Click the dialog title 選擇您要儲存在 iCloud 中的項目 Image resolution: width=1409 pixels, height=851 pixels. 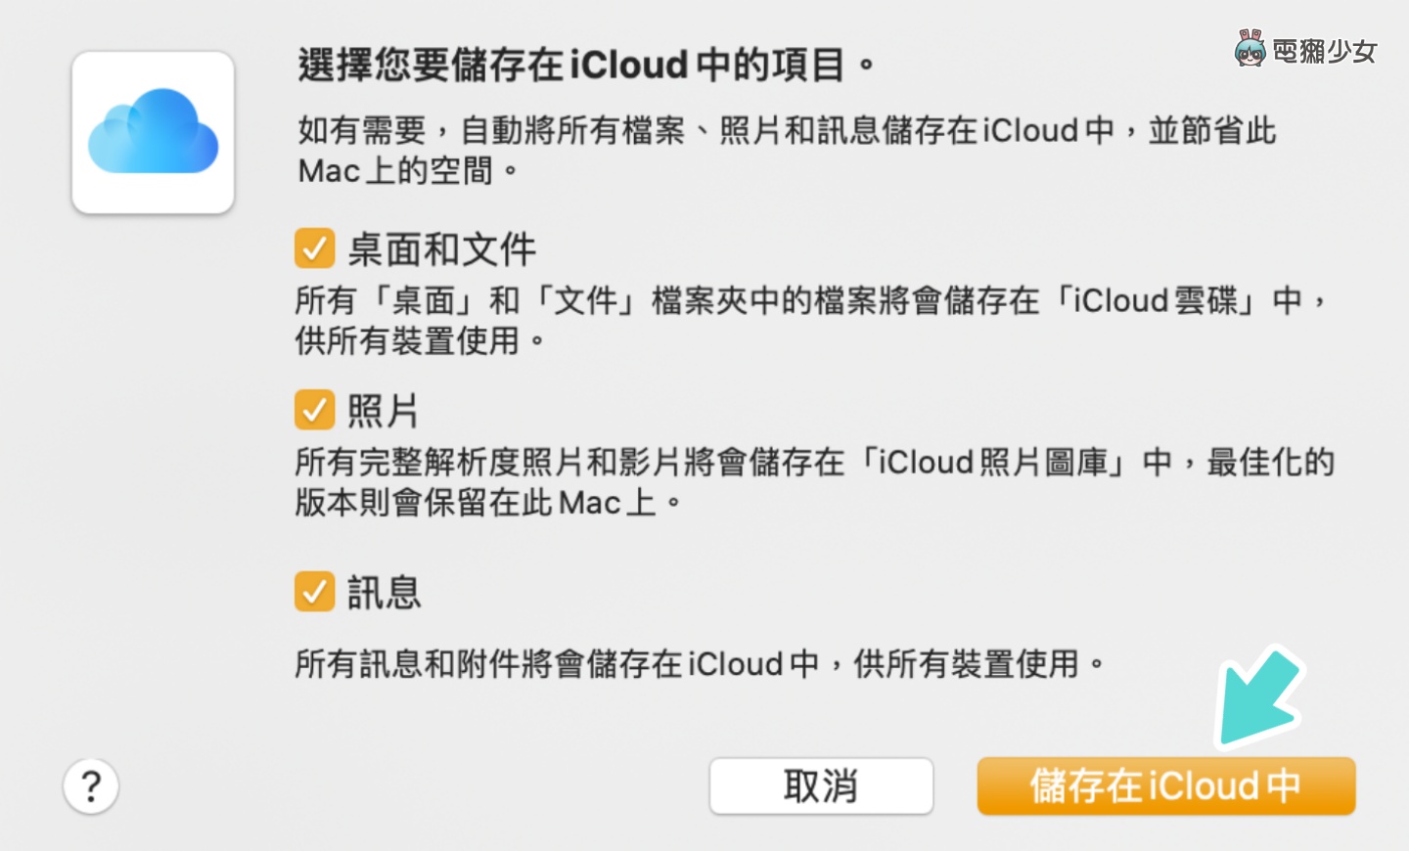(x=586, y=66)
